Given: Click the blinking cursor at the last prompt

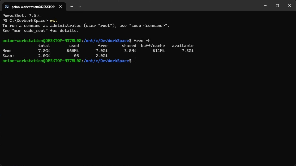Looking at the screenshot, I should tap(134, 61).
